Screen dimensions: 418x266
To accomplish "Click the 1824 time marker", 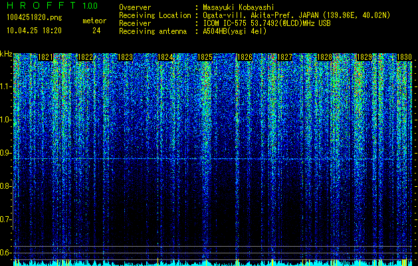I will click(x=165, y=57).
